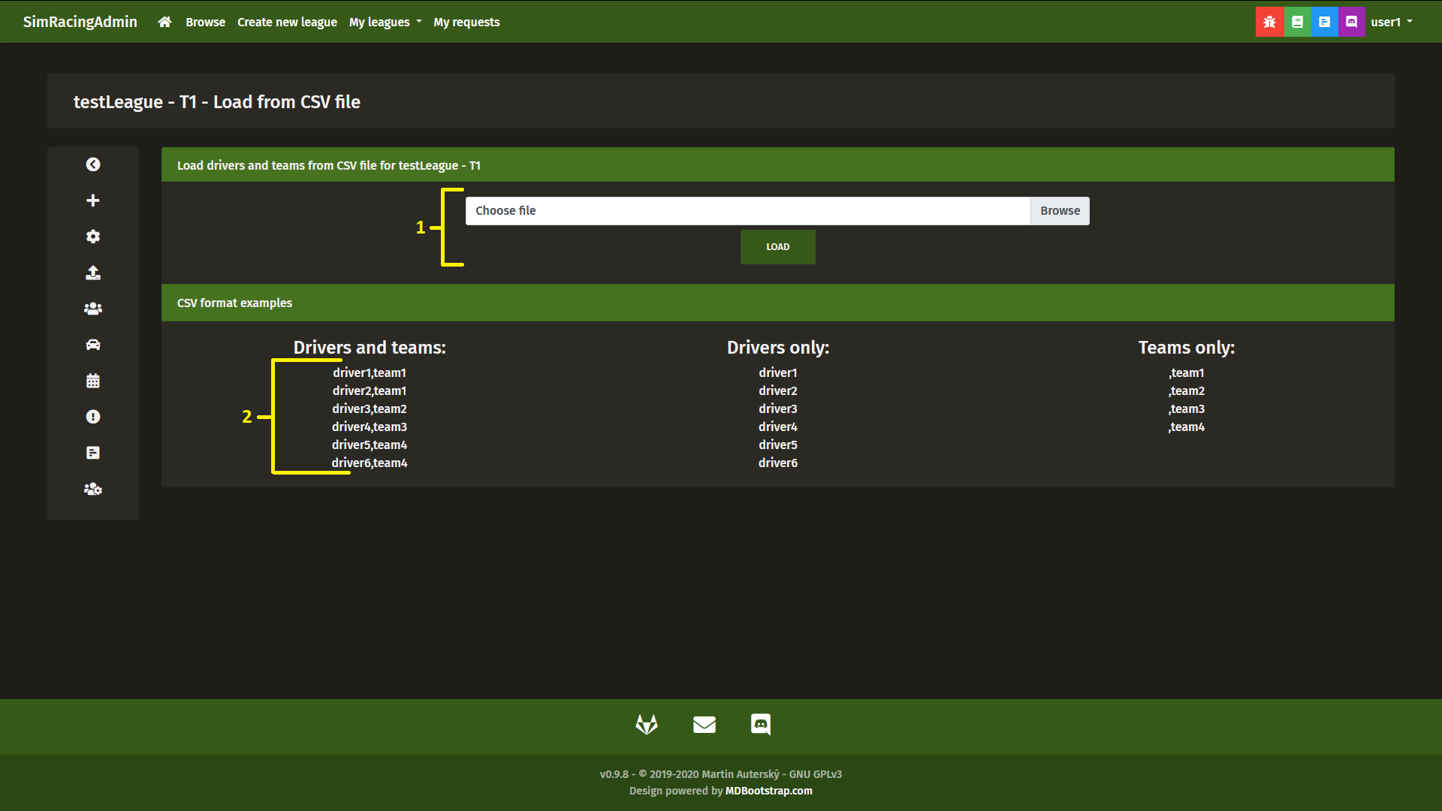Click the Discord icon in the footer

[761, 724]
